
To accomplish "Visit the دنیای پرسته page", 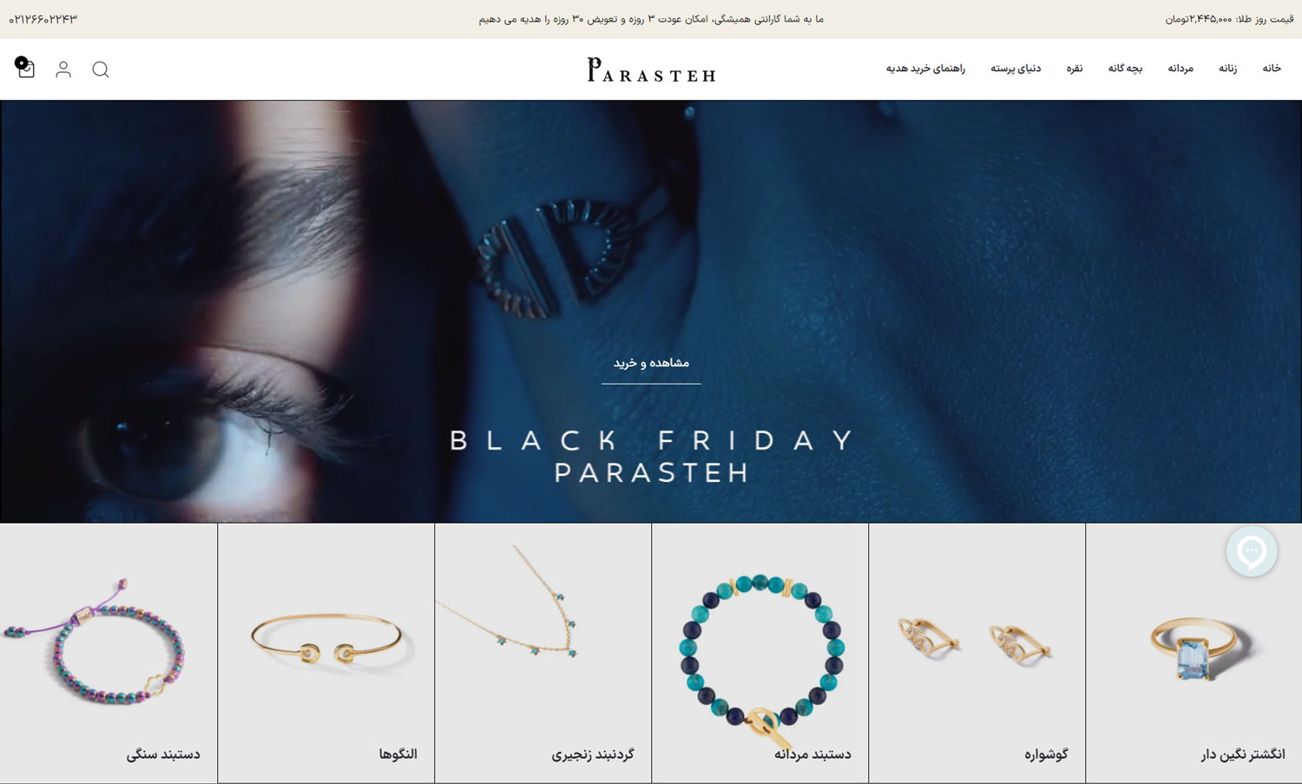I will [x=1016, y=69].
